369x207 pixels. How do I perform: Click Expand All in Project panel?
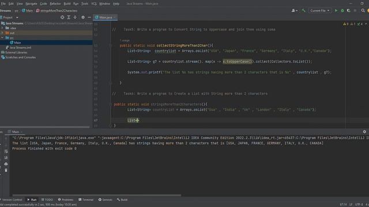click(69, 17)
